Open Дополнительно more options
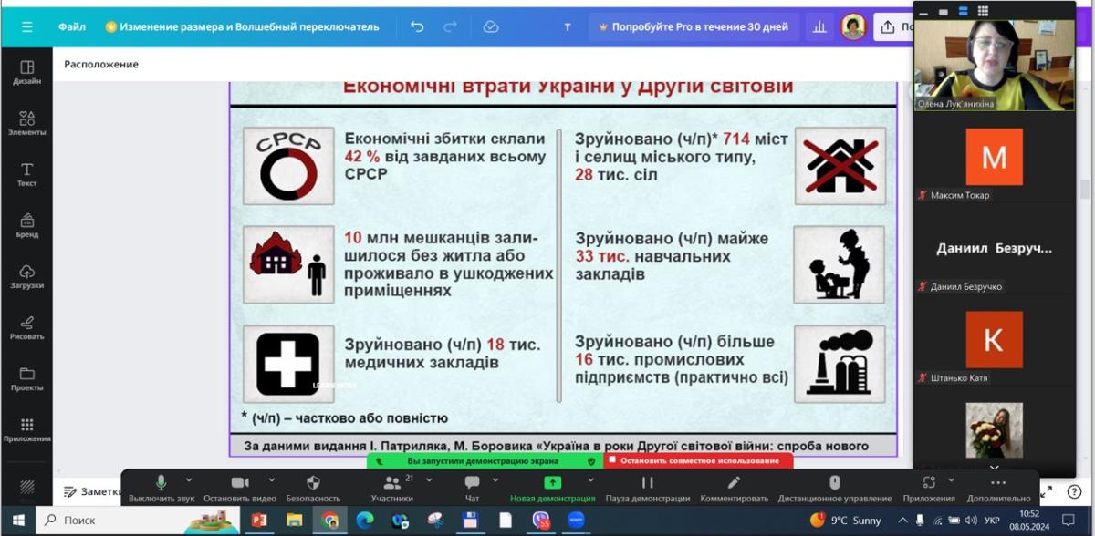This screenshot has height=536, width=1095. [x=998, y=489]
